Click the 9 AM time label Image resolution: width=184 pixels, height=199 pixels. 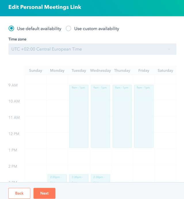click(x=13, y=85)
